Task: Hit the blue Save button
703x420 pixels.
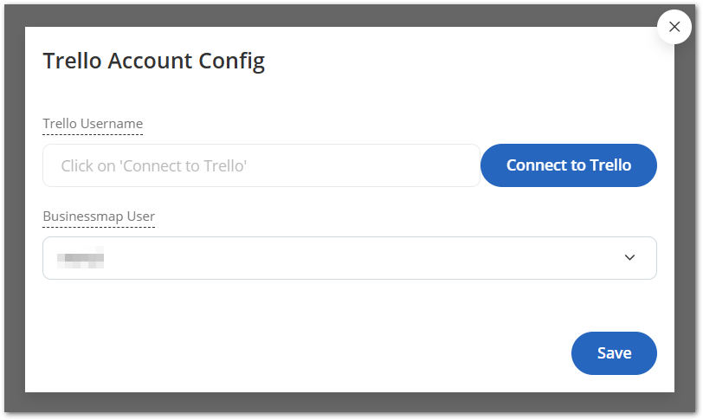Action: pos(614,353)
